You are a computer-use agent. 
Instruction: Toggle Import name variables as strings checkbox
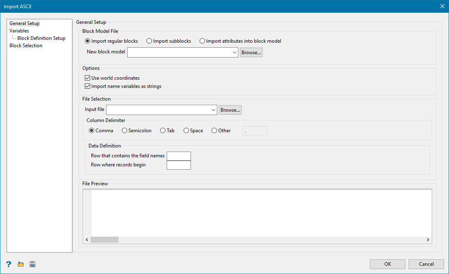coord(87,86)
